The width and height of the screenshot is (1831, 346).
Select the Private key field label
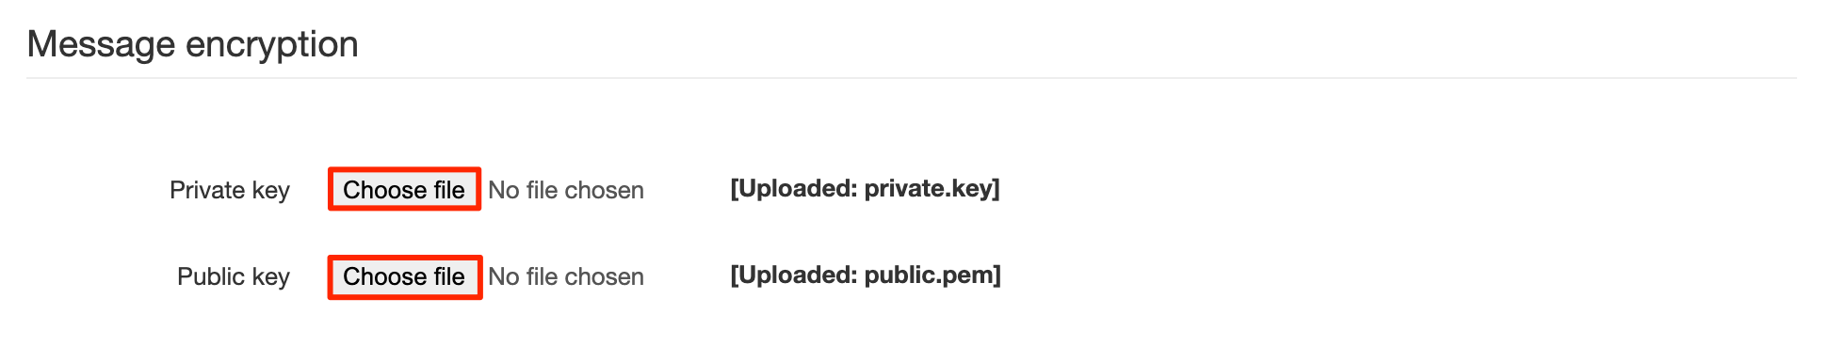pyautogui.click(x=230, y=190)
